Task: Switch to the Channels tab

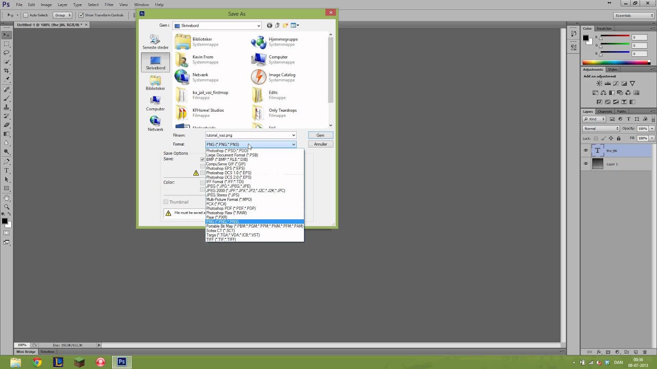Action: pos(605,111)
